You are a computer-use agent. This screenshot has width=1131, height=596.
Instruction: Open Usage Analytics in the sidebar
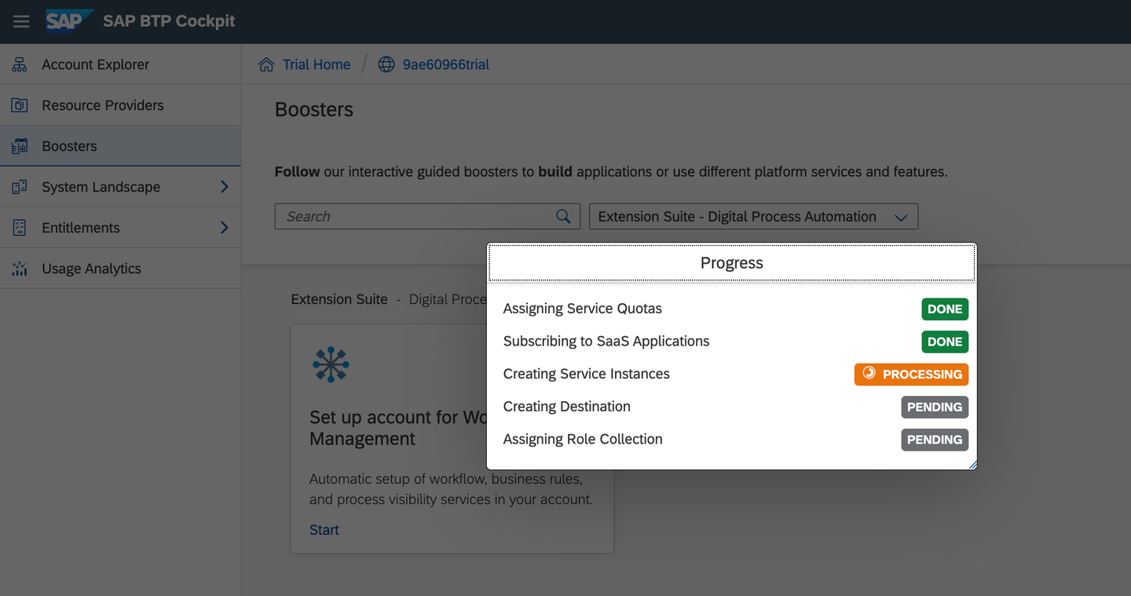pos(120,269)
